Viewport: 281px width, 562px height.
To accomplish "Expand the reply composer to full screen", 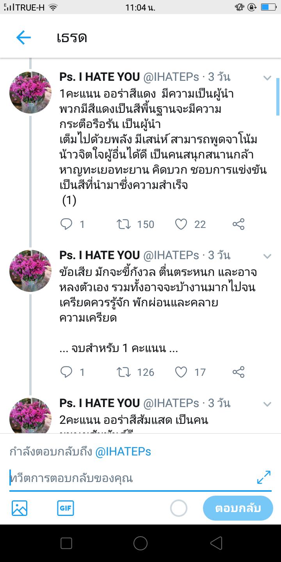I will pyautogui.click(x=264, y=477).
